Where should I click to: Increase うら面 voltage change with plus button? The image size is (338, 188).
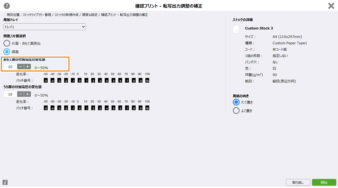click(x=27, y=94)
